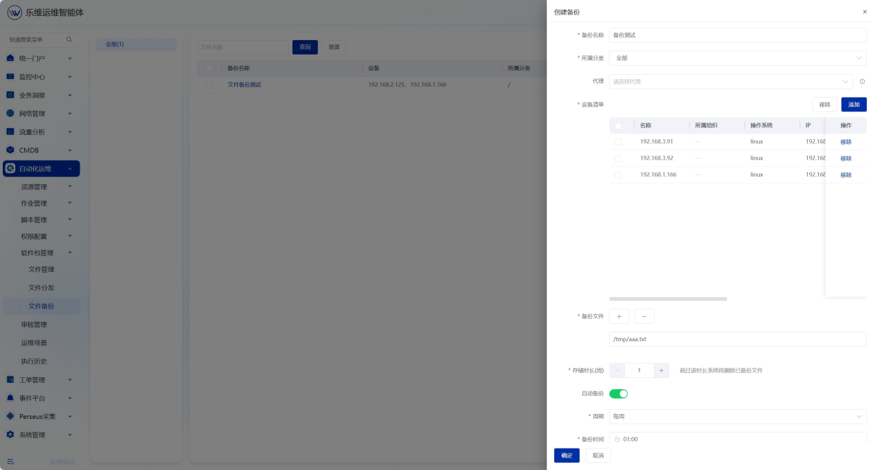873x470 pixels.
Task: Click the device table horizontal scrollbar
Action: tap(668, 299)
